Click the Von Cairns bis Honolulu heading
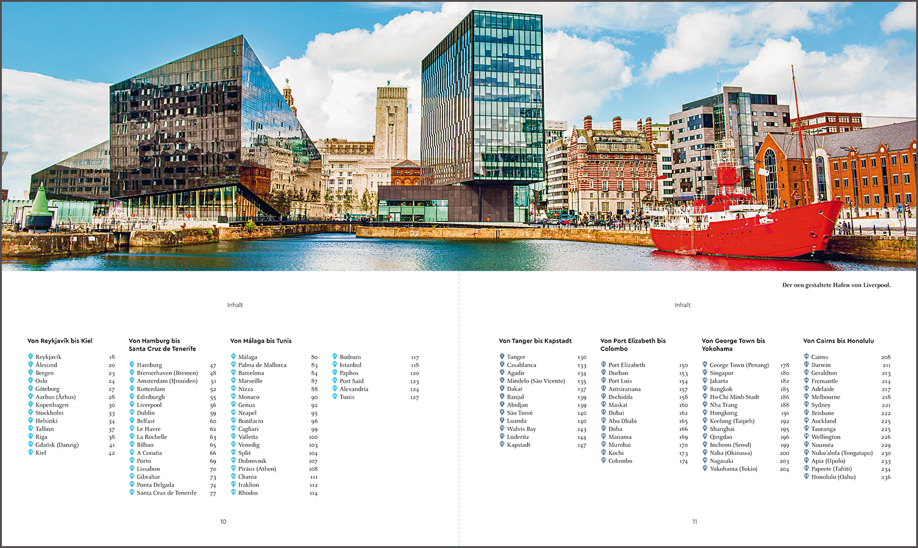This screenshot has height=548, width=918. [838, 341]
